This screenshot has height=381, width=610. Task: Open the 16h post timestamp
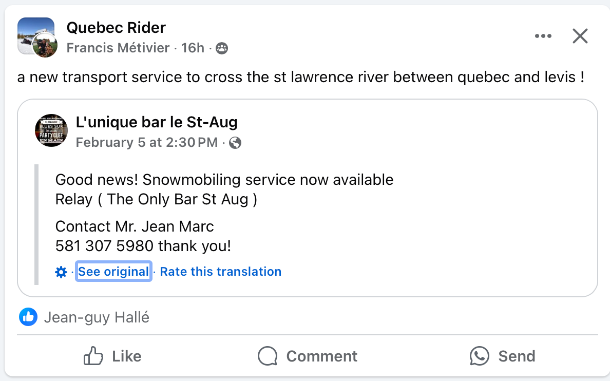[x=193, y=48]
